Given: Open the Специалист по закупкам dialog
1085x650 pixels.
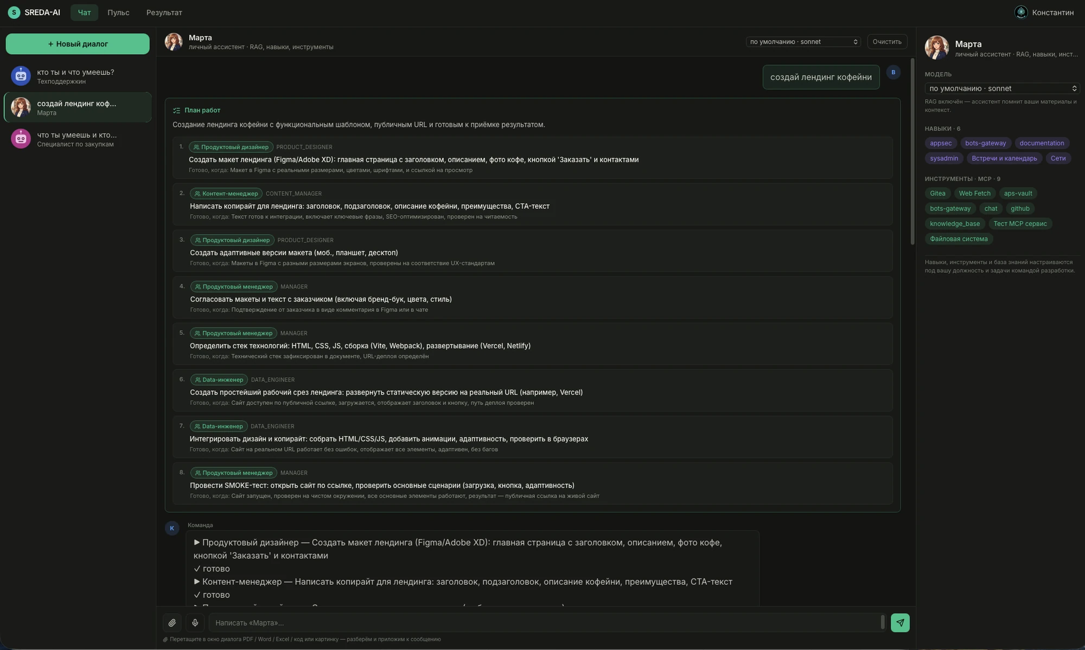Looking at the screenshot, I should click(x=78, y=139).
